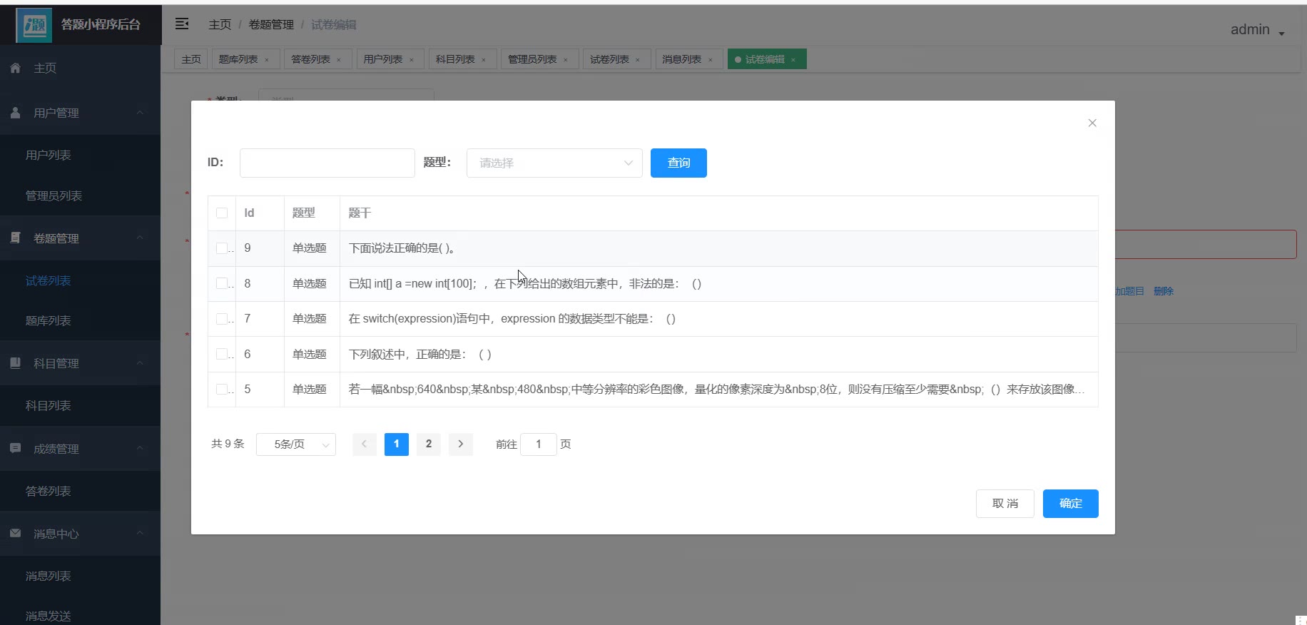This screenshot has width=1307, height=625.
Task: Click 主页 in the breadcrumb
Action: click(x=220, y=25)
